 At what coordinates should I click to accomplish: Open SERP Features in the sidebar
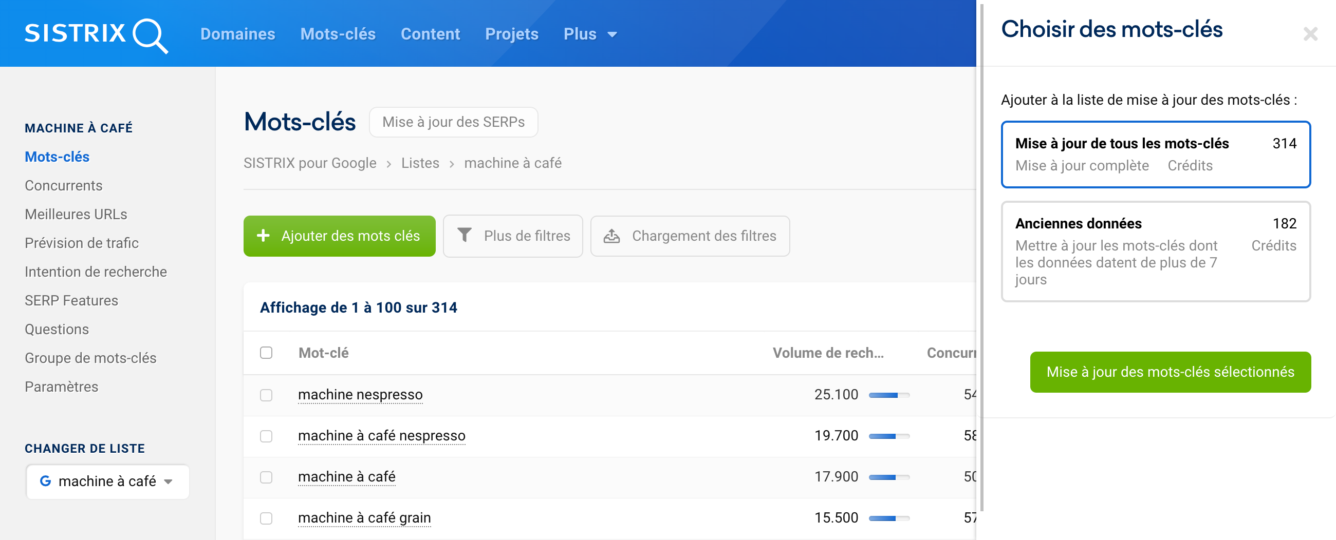pos(71,301)
